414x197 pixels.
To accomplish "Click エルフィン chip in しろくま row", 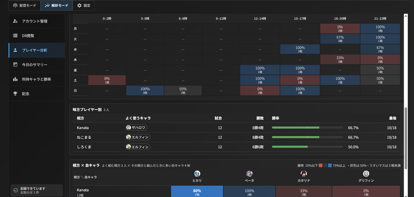I will [x=138, y=147].
